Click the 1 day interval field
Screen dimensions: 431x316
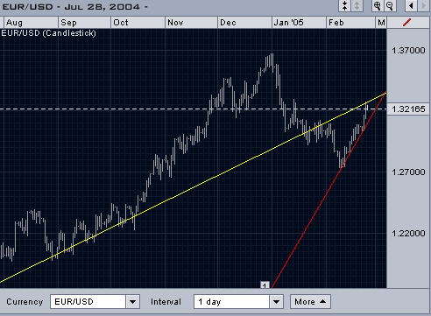[231, 302]
